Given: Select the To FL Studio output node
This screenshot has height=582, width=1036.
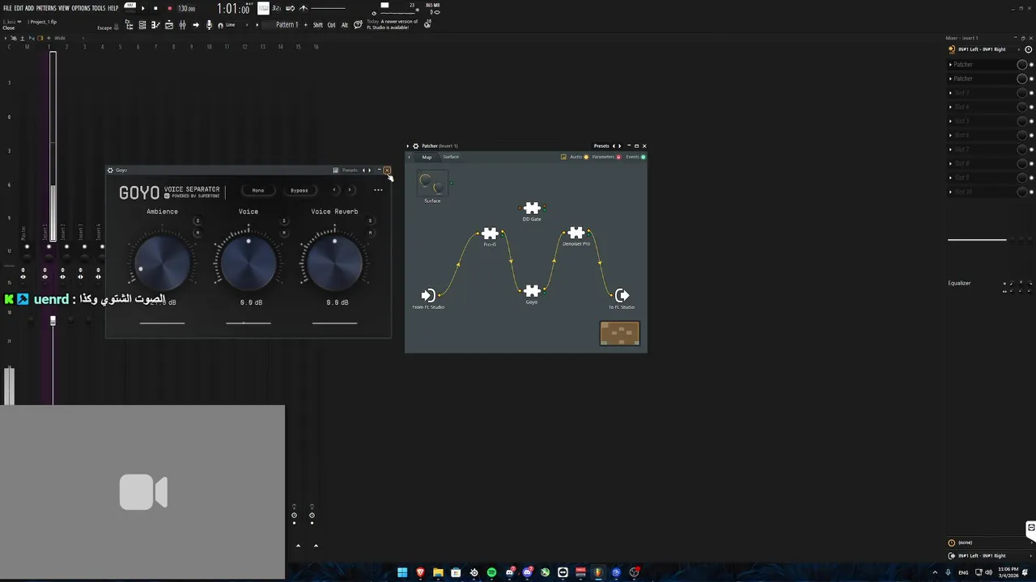Looking at the screenshot, I should click(622, 295).
